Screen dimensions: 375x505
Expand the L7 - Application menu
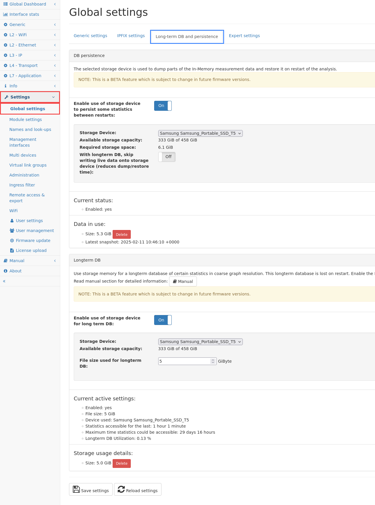(30, 76)
